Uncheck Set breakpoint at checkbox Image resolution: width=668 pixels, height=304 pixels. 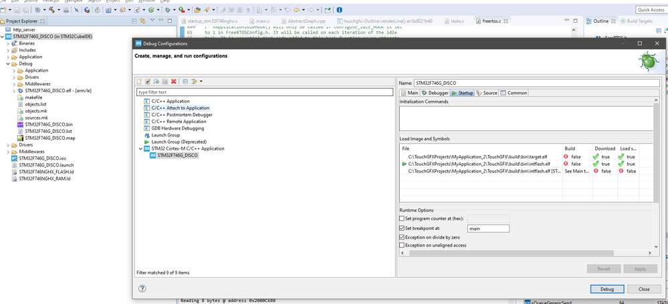[401, 229]
